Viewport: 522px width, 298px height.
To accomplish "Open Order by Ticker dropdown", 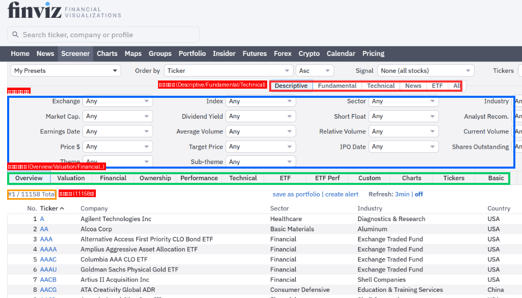I will pos(229,70).
